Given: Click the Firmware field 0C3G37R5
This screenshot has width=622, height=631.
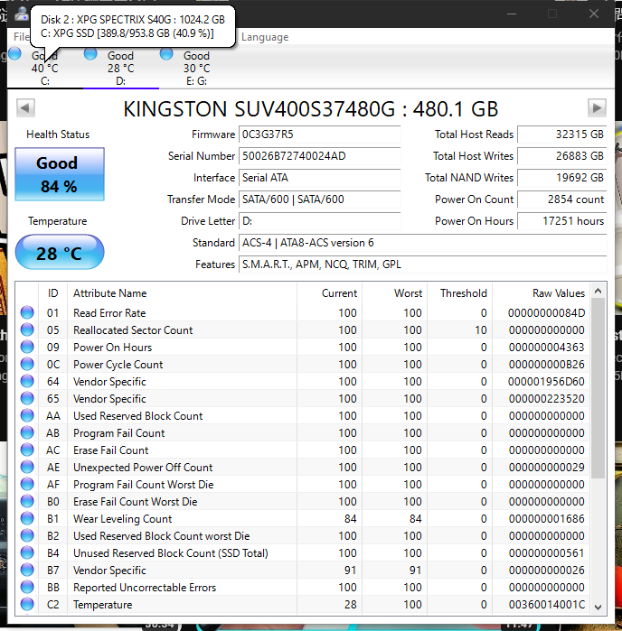Looking at the screenshot, I should 320,135.
